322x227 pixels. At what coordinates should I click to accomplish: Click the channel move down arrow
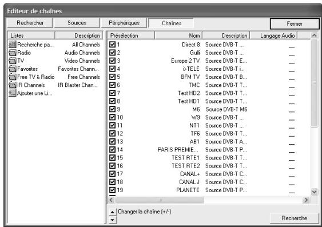(x=112, y=220)
